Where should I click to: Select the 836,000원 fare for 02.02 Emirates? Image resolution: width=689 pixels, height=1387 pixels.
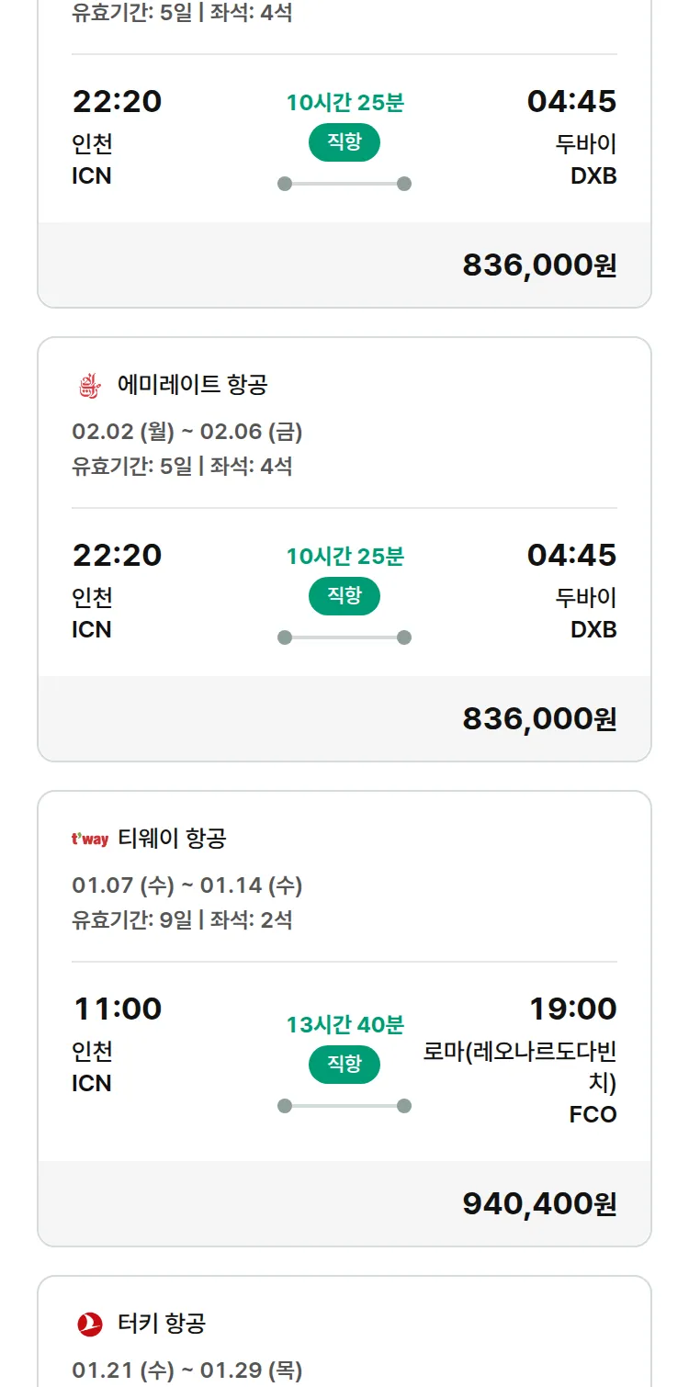539,718
